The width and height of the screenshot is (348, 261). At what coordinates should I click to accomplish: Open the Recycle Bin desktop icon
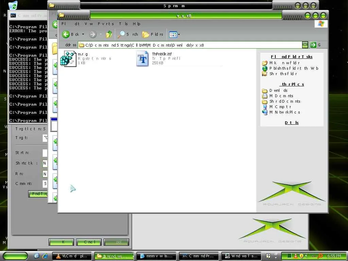(x=13, y=5)
